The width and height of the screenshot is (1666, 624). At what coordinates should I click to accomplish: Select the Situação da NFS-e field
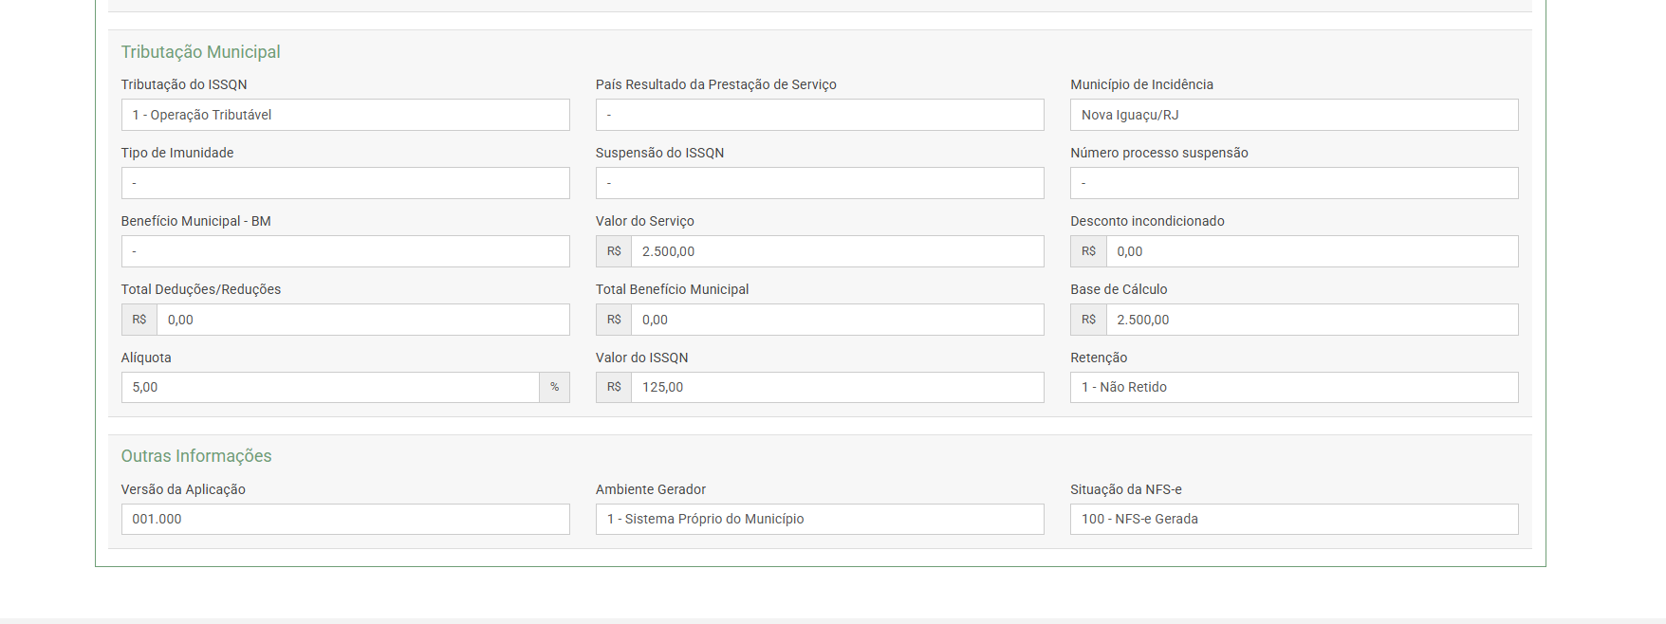pyautogui.click(x=1294, y=519)
